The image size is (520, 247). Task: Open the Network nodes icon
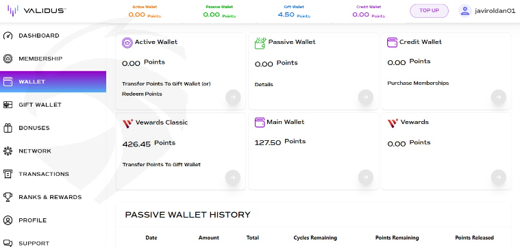(x=8, y=151)
